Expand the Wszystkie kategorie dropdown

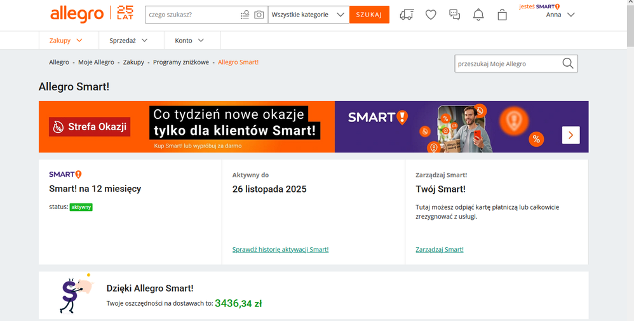pyautogui.click(x=309, y=15)
